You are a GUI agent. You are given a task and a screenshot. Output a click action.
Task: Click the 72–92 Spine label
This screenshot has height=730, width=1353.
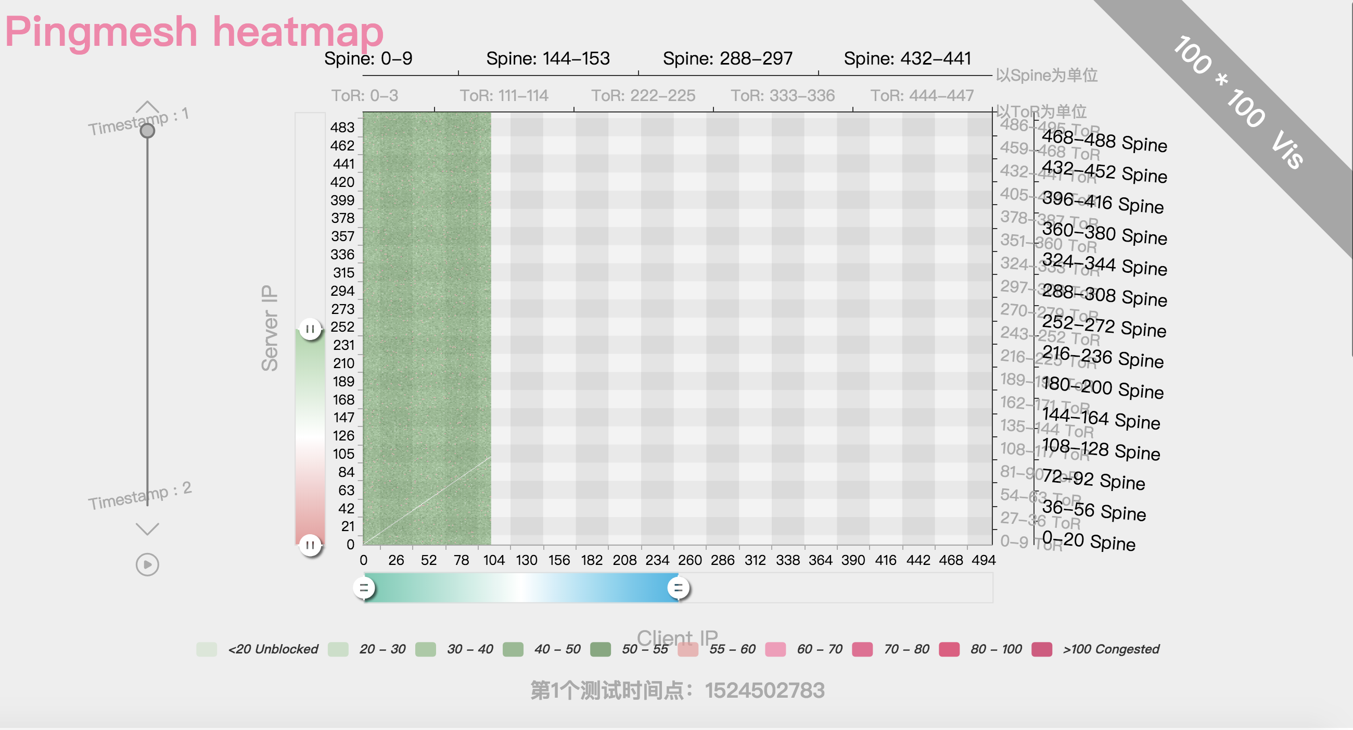click(x=1093, y=480)
